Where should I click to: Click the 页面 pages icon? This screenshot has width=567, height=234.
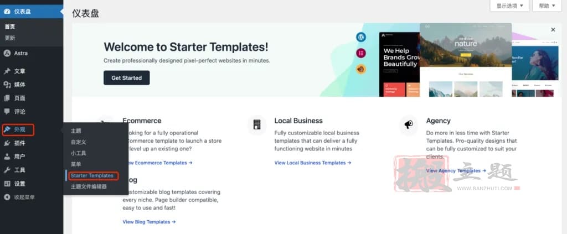tap(7, 98)
